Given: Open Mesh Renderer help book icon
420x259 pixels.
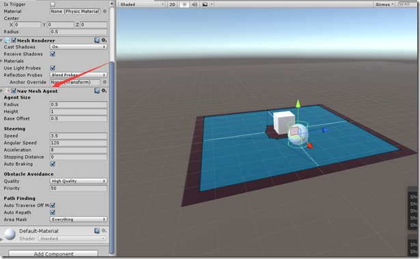Looking at the screenshot, I should tap(97, 40).
